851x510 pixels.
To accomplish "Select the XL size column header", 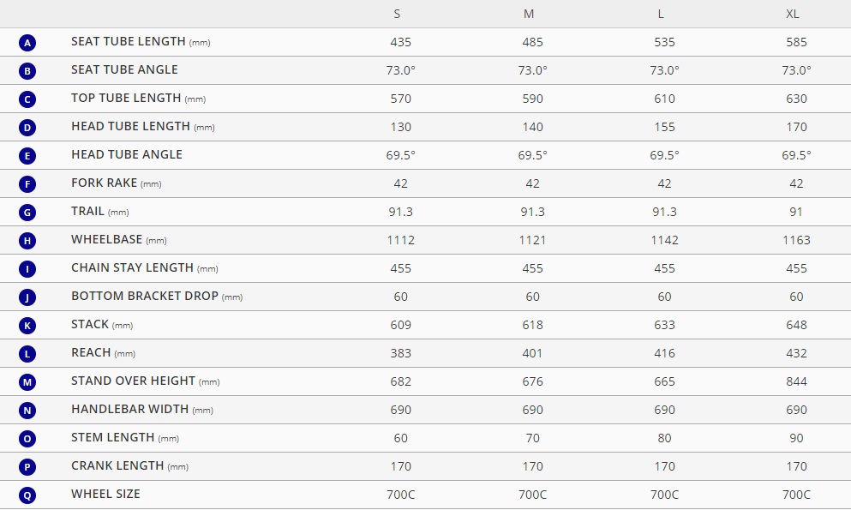I will [793, 14].
